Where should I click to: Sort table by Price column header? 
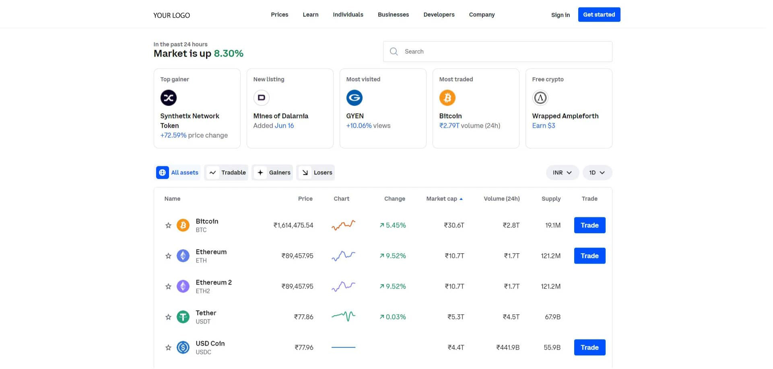pyautogui.click(x=305, y=199)
